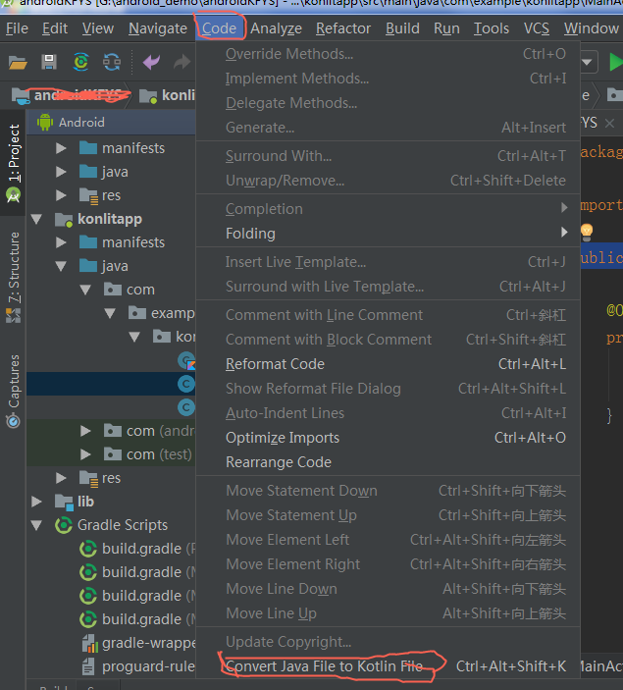Click the Open folder toolbar icon

pyautogui.click(x=18, y=63)
